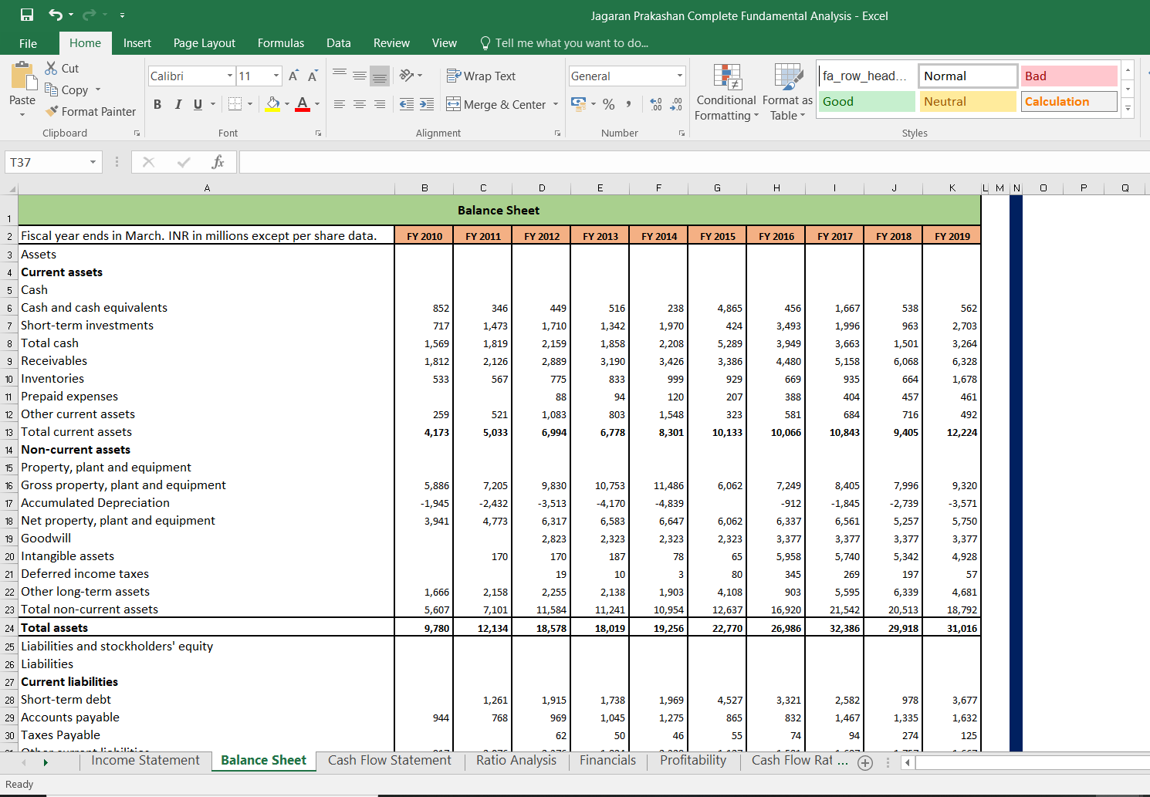Viewport: 1150px width, 797px height.
Task: Click the Orientation angled text icon
Action: click(x=407, y=75)
